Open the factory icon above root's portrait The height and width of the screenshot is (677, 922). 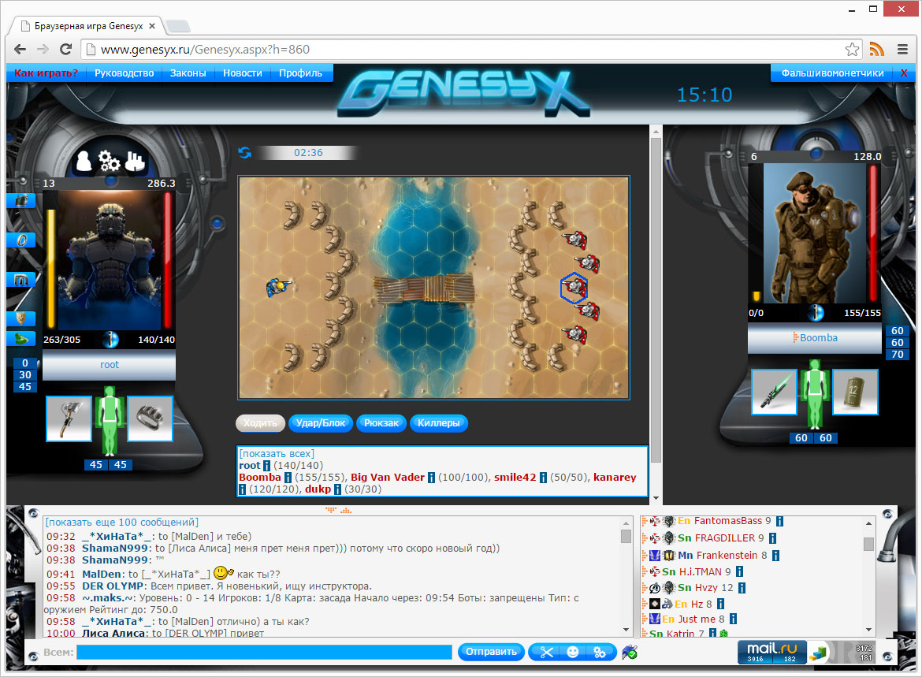coord(135,161)
